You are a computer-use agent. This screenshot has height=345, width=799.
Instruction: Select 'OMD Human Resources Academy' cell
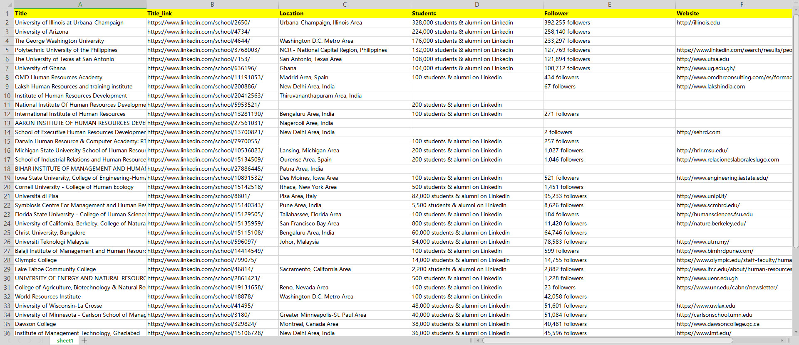point(80,78)
